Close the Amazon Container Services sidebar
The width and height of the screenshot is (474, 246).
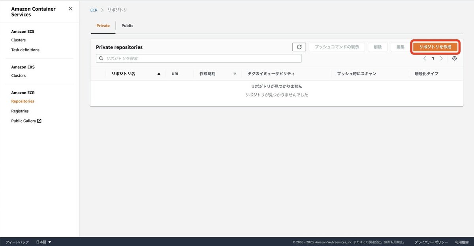pyautogui.click(x=70, y=8)
